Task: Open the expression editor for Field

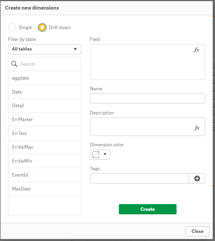Action: (x=197, y=50)
